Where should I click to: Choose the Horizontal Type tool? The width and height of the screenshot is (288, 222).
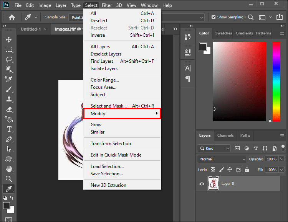tap(8, 129)
